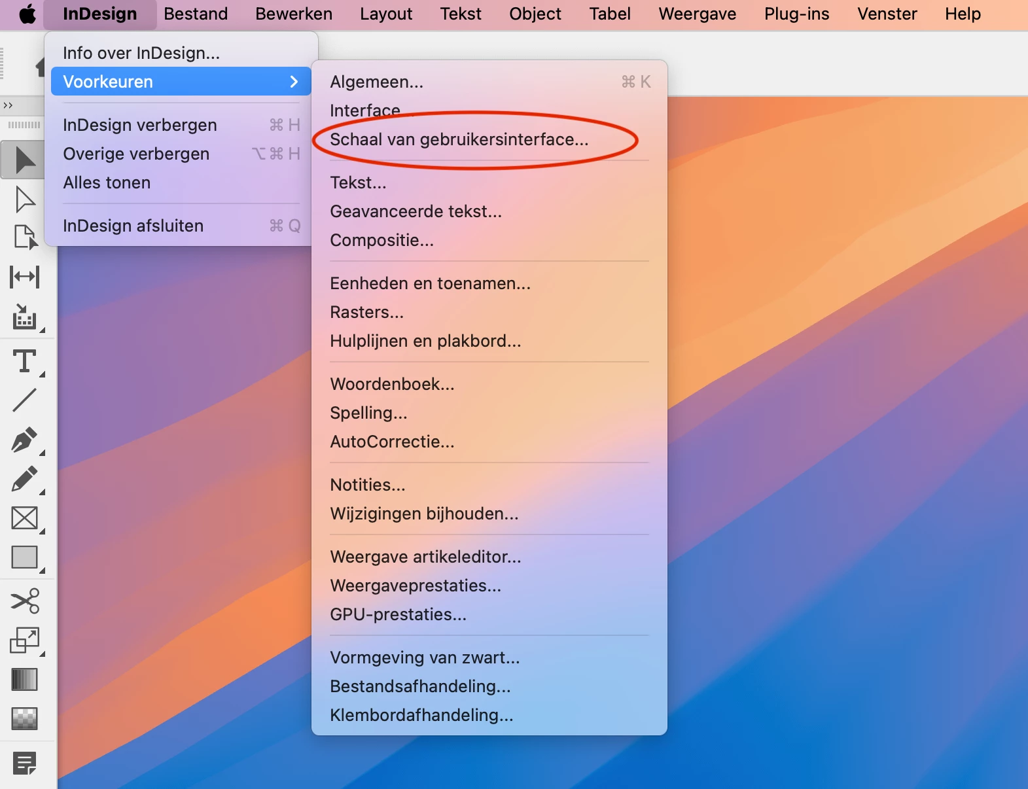
Task: Select the Gradient Feather tool
Action: [26, 719]
